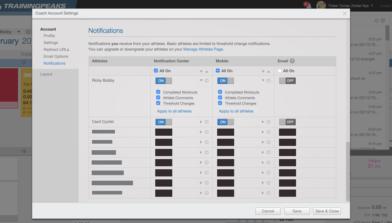Open the notifications bell with 57 badge
Viewport: 392px width, 223px height.
click(x=308, y=6)
